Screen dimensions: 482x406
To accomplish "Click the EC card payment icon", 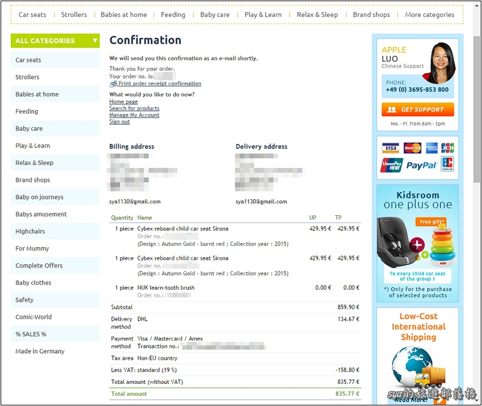I will pos(447,164).
